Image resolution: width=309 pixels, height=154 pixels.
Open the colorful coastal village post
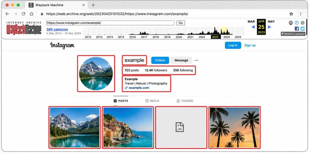128,128
